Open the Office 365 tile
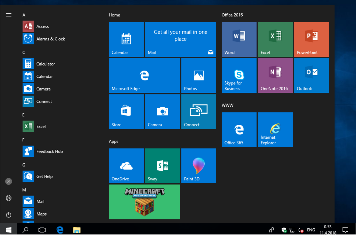This screenshot has height=235, width=356. [239, 130]
